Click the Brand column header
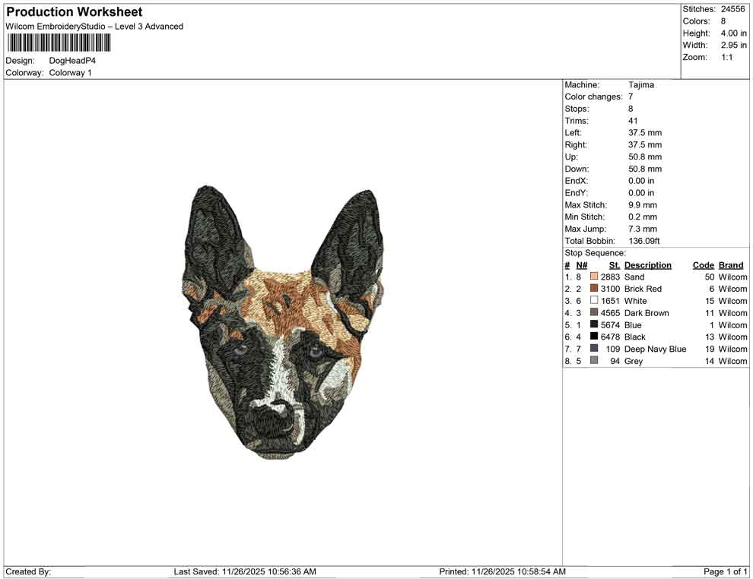 pos(731,264)
